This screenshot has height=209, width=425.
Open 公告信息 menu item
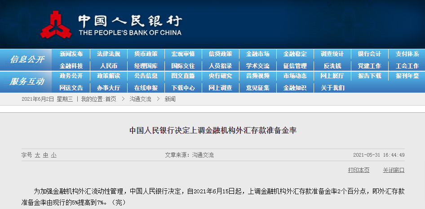point(146,76)
